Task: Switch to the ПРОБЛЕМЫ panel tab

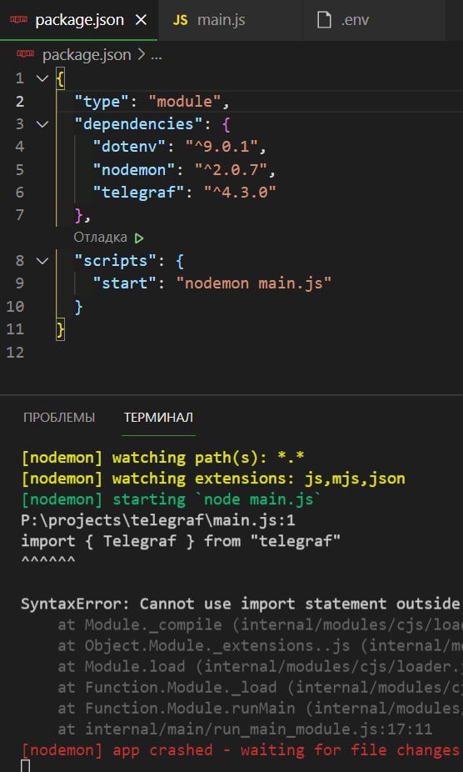Action: [x=59, y=418]
